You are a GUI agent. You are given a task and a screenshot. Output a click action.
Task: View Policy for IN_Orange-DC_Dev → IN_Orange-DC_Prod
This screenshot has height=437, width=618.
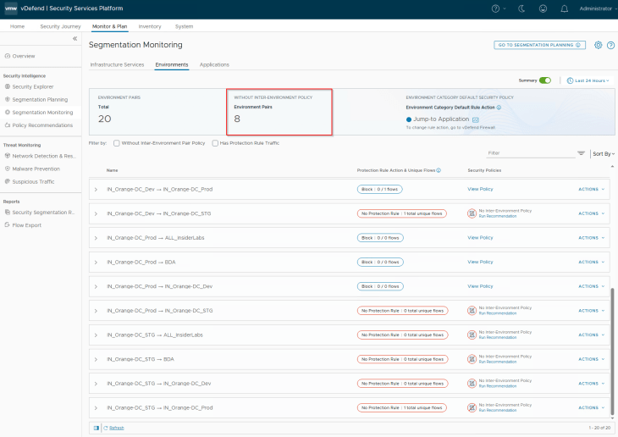click(480, 189)
